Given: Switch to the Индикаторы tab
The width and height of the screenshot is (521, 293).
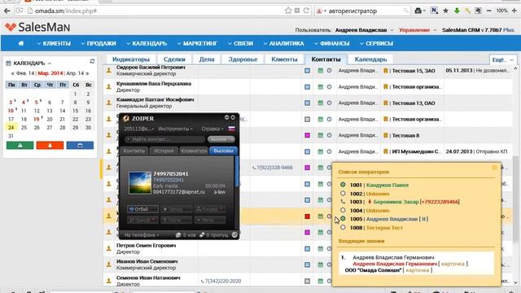Looking at the screenshot, I should click(x=131, y=59).
